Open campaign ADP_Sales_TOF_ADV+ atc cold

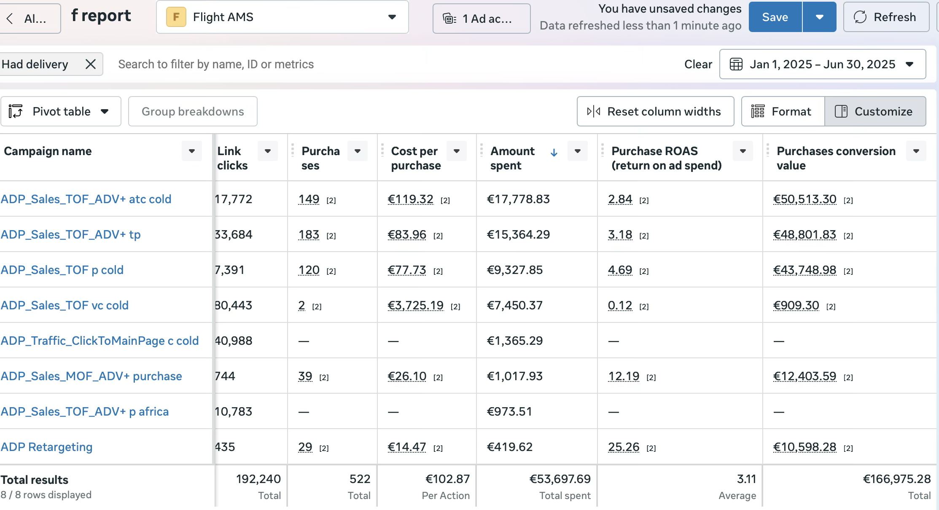tap(86, 199)
